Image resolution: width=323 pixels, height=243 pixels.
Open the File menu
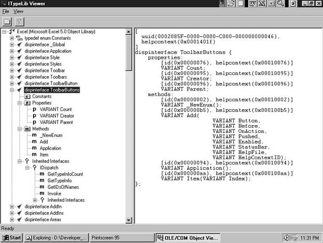pyautogui.click(x=6, y=11)
